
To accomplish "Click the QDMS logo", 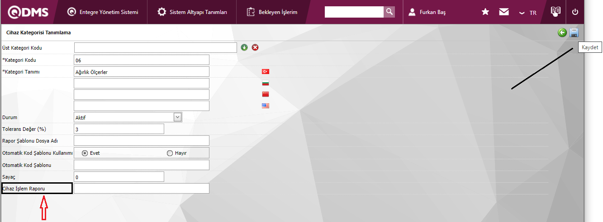I will [x=28, y=12].
